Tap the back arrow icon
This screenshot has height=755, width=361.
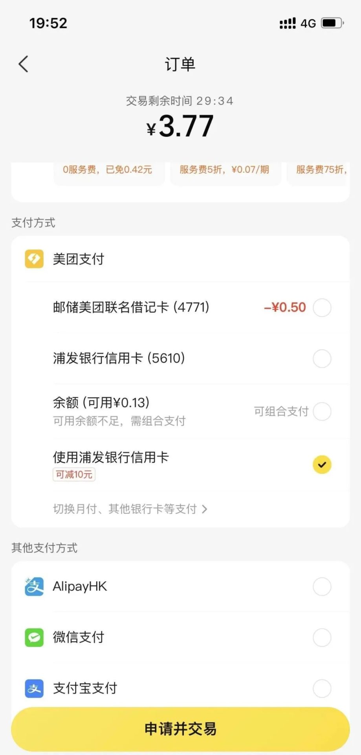pos(24,64)
